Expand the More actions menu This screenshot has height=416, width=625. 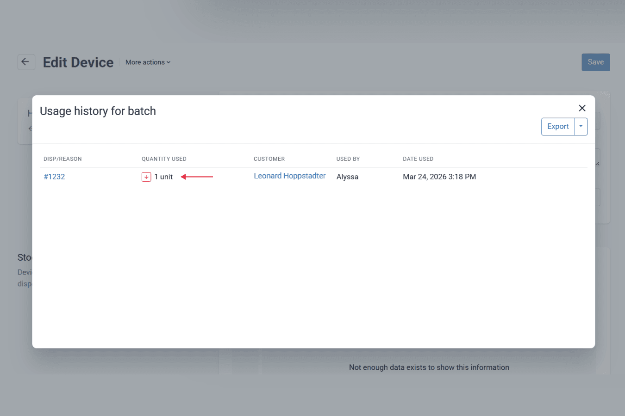[148, 62]
